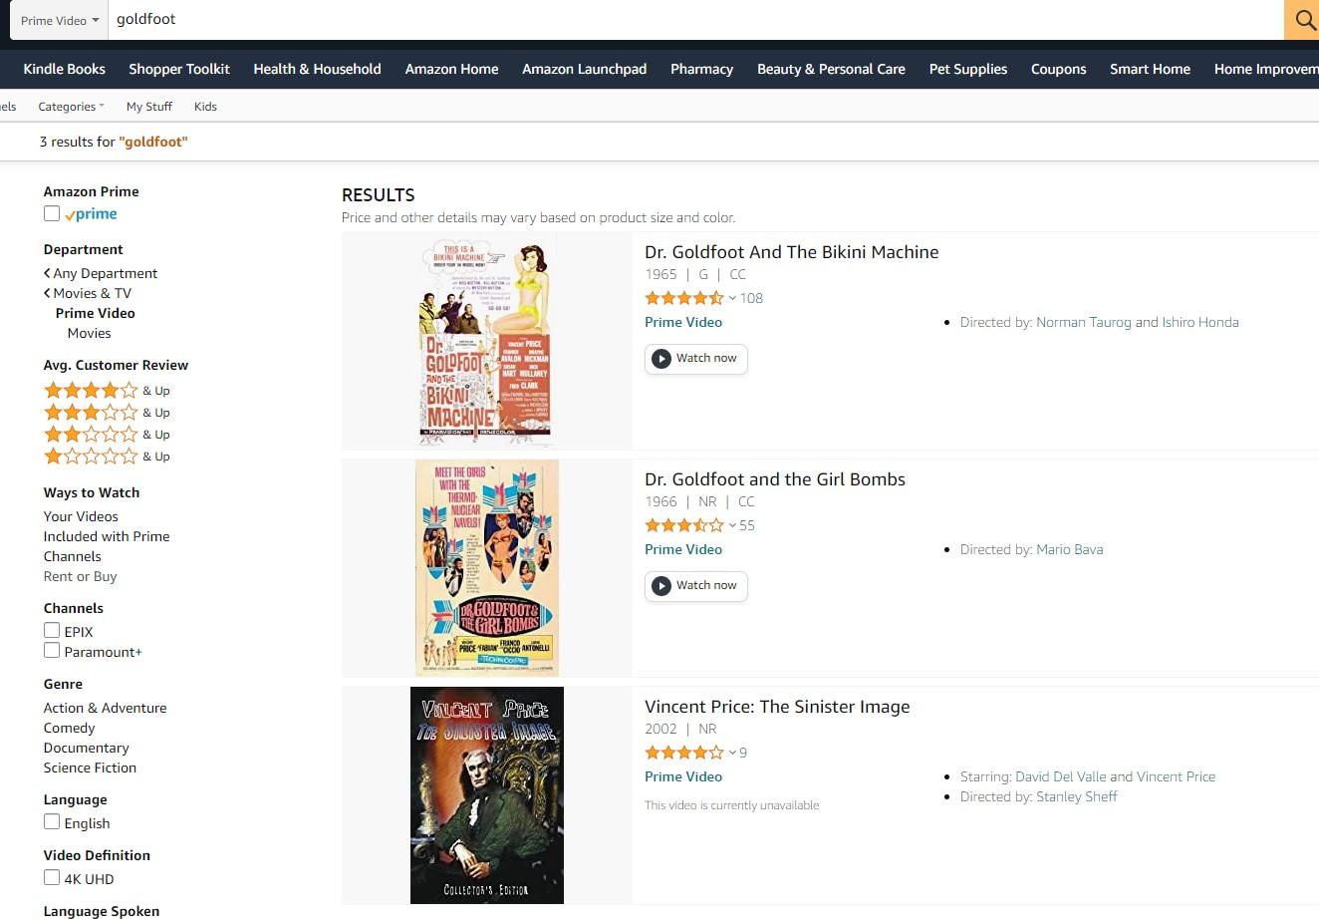Expand the Categories dropdown menu
This screenshot has width=1319, height=919.
pos(71,107)
